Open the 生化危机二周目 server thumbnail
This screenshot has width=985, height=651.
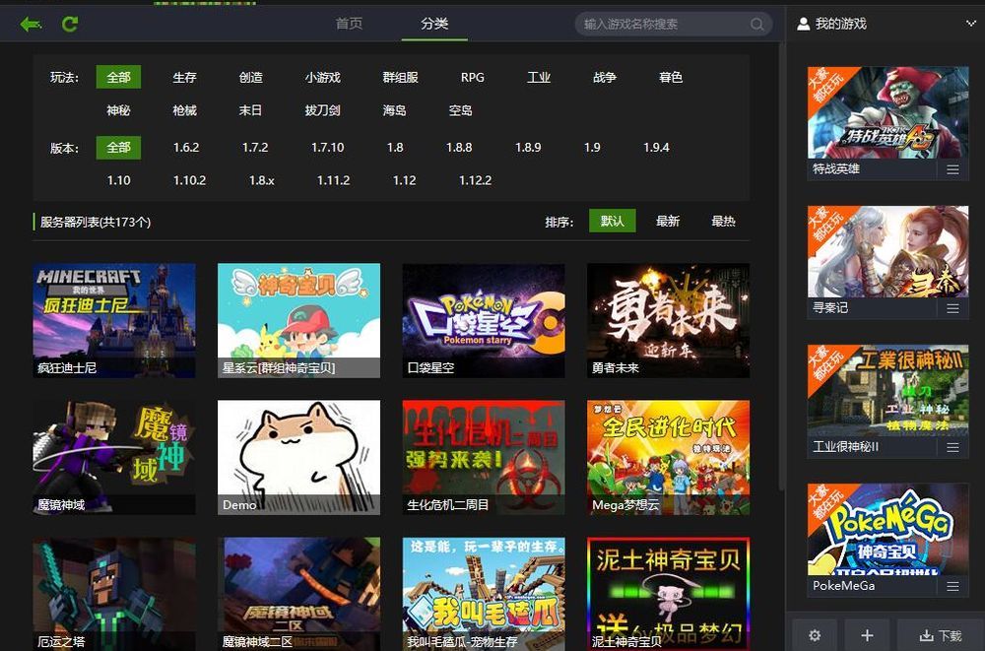click(484, 457)
